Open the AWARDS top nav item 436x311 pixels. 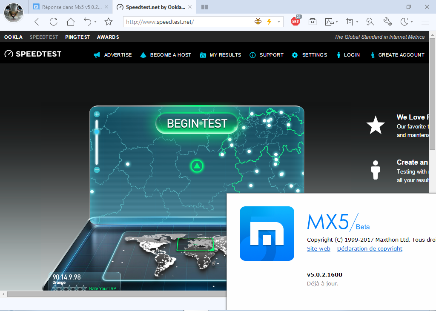[x=108, y=37]
